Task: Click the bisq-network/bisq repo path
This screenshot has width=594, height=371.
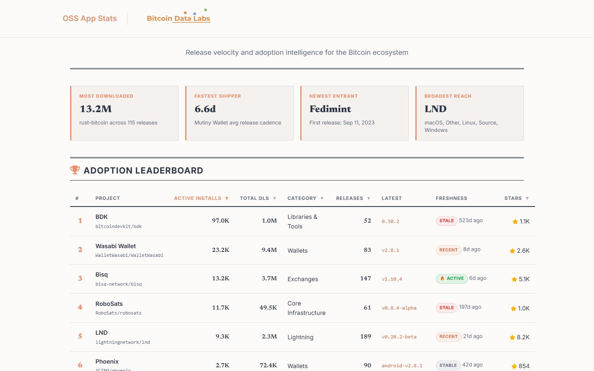Action: (118, 284)
